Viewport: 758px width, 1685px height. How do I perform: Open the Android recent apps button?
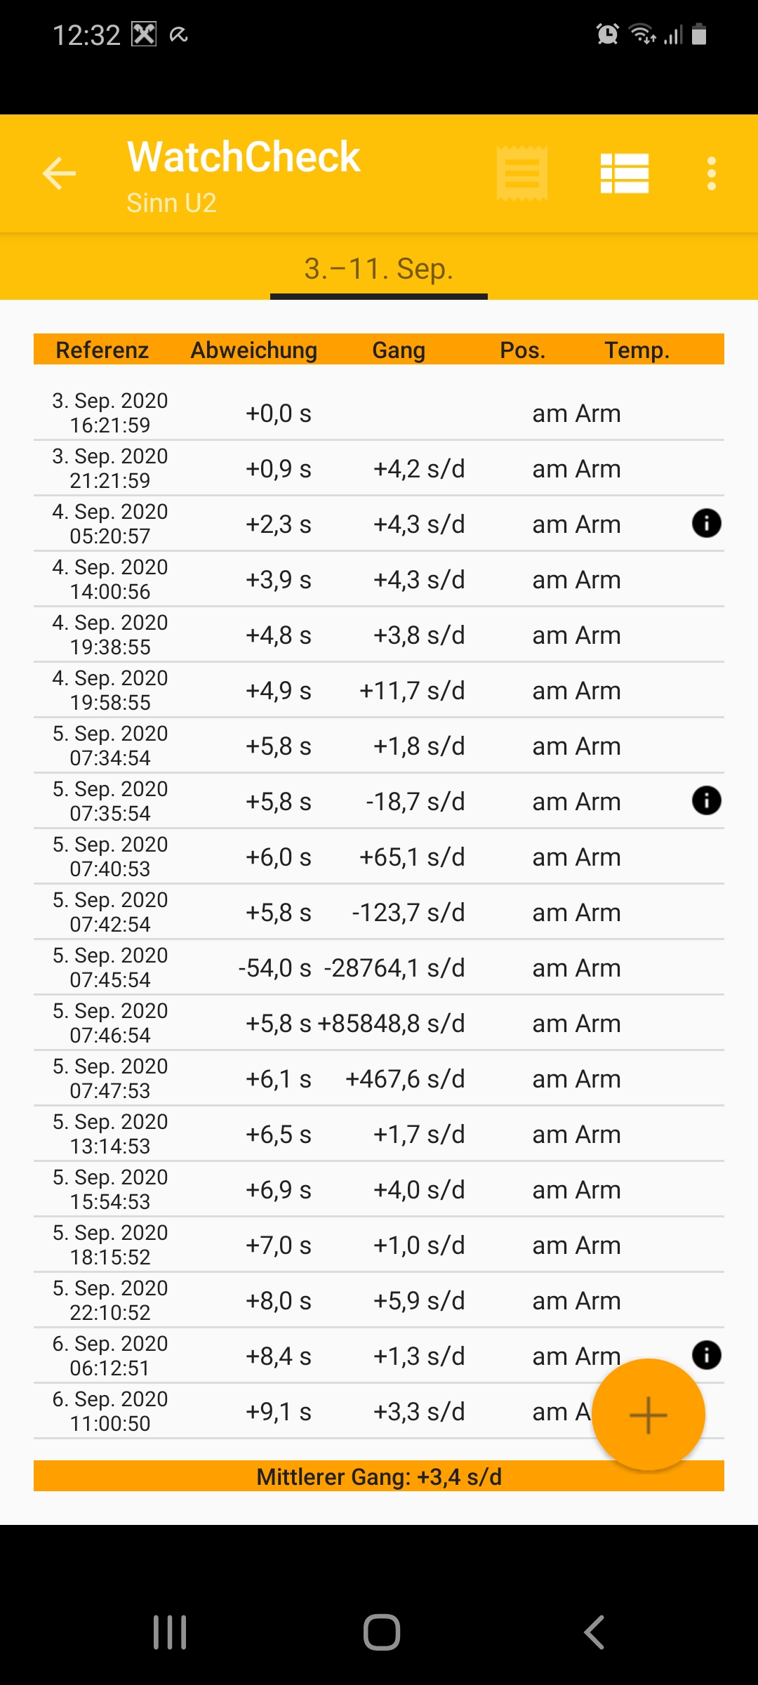tap(170, 1632)
